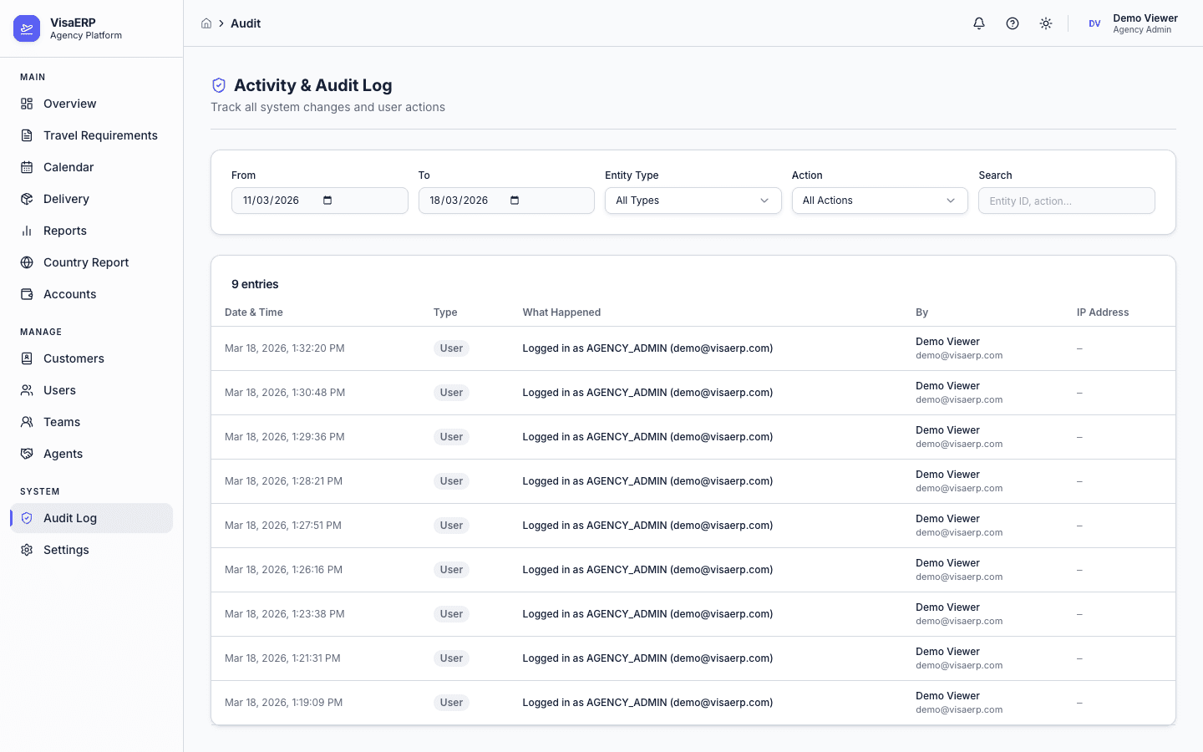Open the From date picker calendar
This screenshot has width=1203, height=752.
[x=327, y=201]
